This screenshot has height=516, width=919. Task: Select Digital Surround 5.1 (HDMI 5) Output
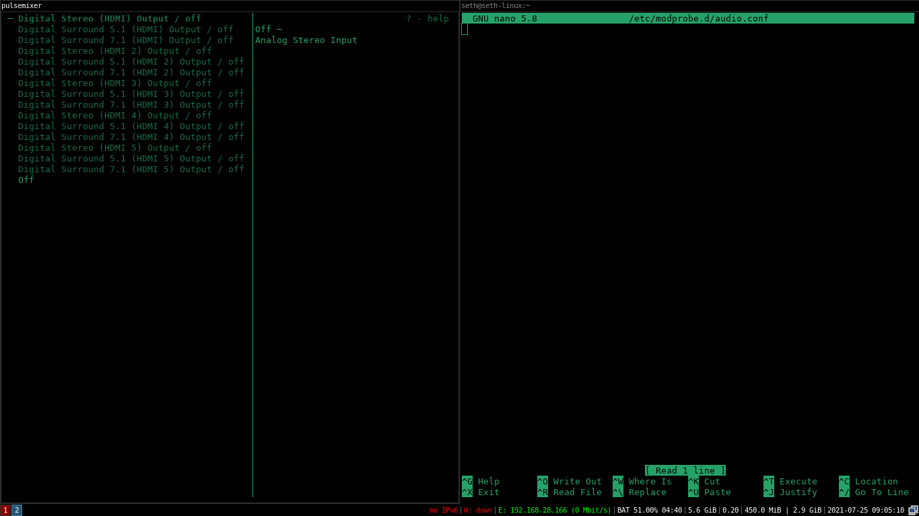coord(131,159)
